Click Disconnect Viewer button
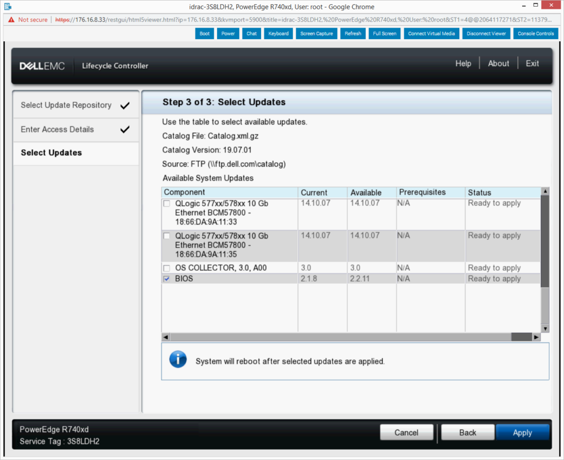564x460 pixels. pos(486,34)
